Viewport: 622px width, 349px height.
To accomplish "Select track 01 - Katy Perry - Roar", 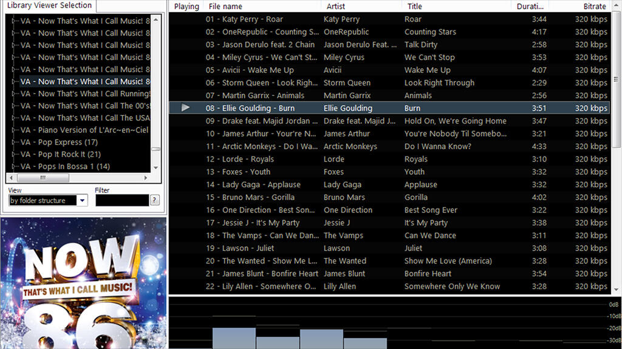I will coord(244,19).
